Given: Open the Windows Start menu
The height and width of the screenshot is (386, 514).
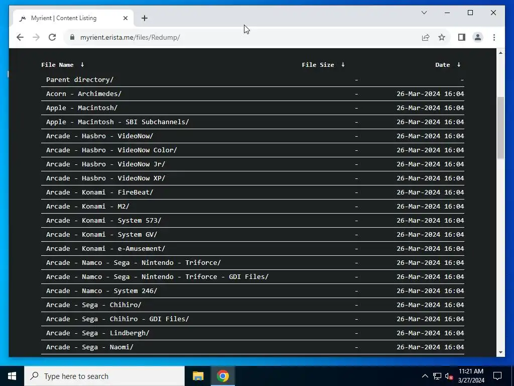Looking at the screenshot, I should click(12, 376).
